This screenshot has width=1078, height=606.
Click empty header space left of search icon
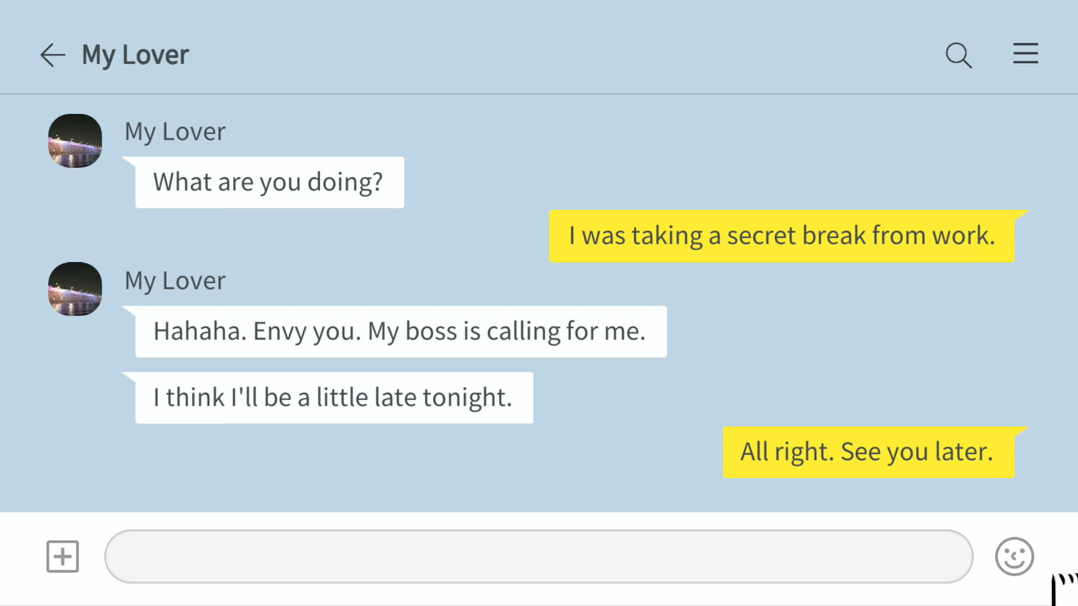[x=561, y=55]
